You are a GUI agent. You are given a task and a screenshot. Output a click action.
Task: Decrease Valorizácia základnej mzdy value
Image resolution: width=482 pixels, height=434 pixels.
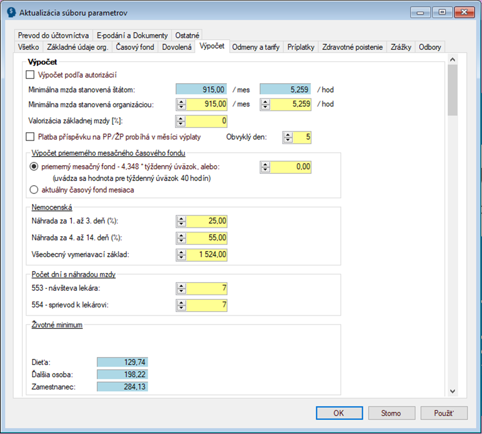pyautogui.click(x=181, y=124)
